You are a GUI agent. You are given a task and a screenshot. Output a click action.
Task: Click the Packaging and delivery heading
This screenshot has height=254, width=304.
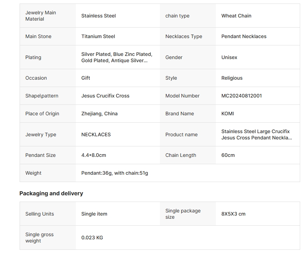pyautogui.click(x=51, y=193)
